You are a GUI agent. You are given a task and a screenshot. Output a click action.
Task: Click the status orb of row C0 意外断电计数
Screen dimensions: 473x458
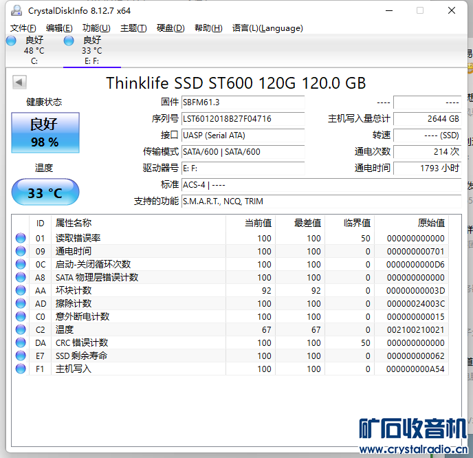pos(21,316)
